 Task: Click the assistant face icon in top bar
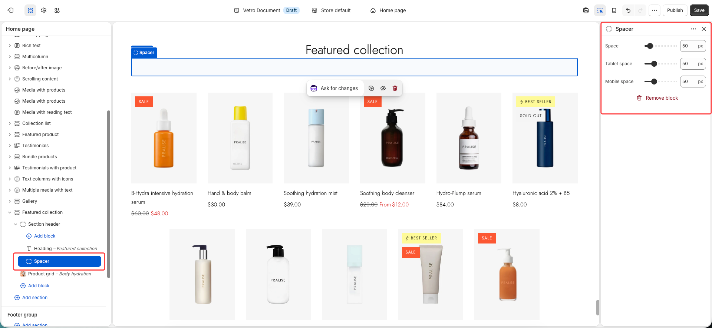pyautogui.click(x=586, y=10)
